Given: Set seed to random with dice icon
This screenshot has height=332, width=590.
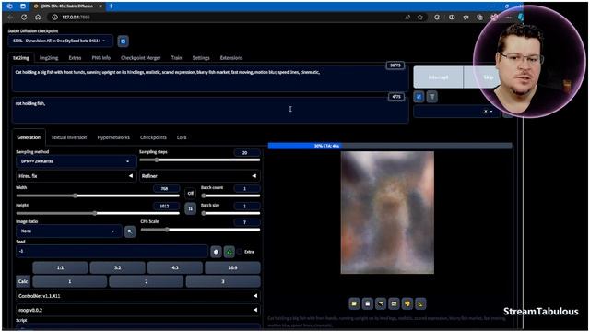Looking at the screenshot, I should coord(216,252).
